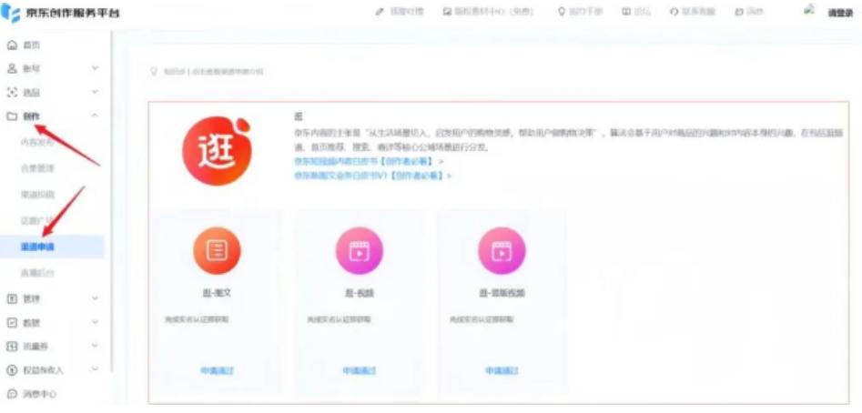This screenshot has width=862, height=413.
Task: Click the 版权素材中心 image icon
Action: (x=448, y=12)
